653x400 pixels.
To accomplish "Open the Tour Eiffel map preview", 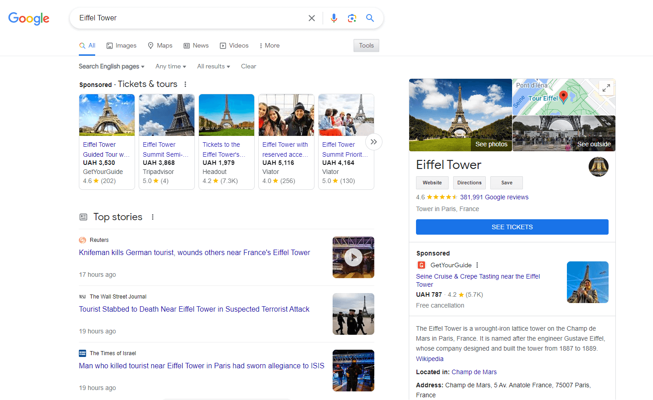I will 564,97.
